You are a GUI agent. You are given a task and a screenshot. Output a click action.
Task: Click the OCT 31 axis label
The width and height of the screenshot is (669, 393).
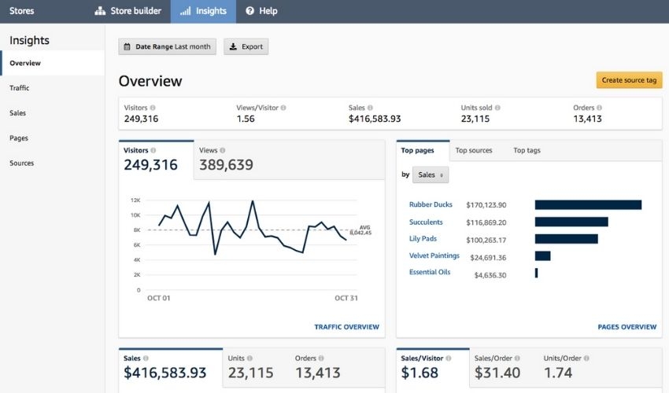pyautogui.click(x=346, y=298)
